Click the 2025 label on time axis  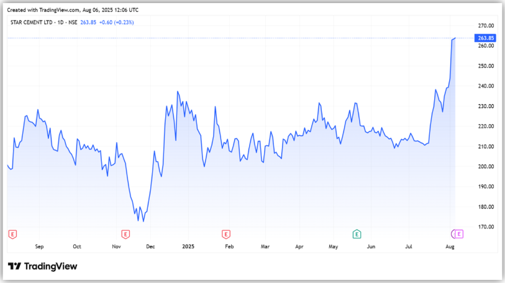(189, 246)
